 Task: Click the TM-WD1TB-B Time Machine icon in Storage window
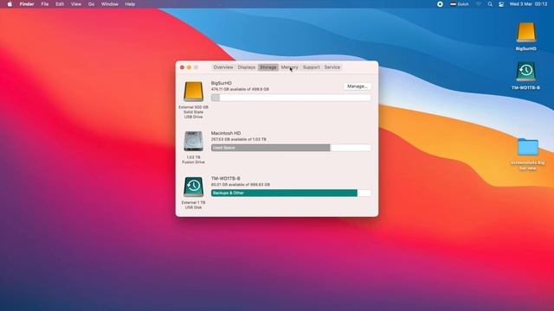[x=193, y=187]
